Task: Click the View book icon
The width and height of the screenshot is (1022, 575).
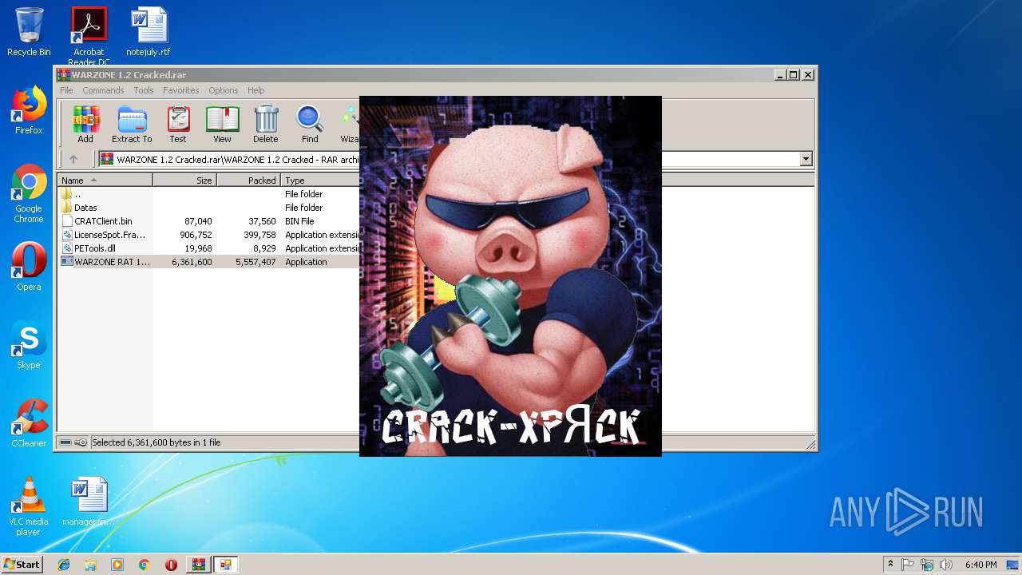Action: pyautogui.click(x=222, y=124)
